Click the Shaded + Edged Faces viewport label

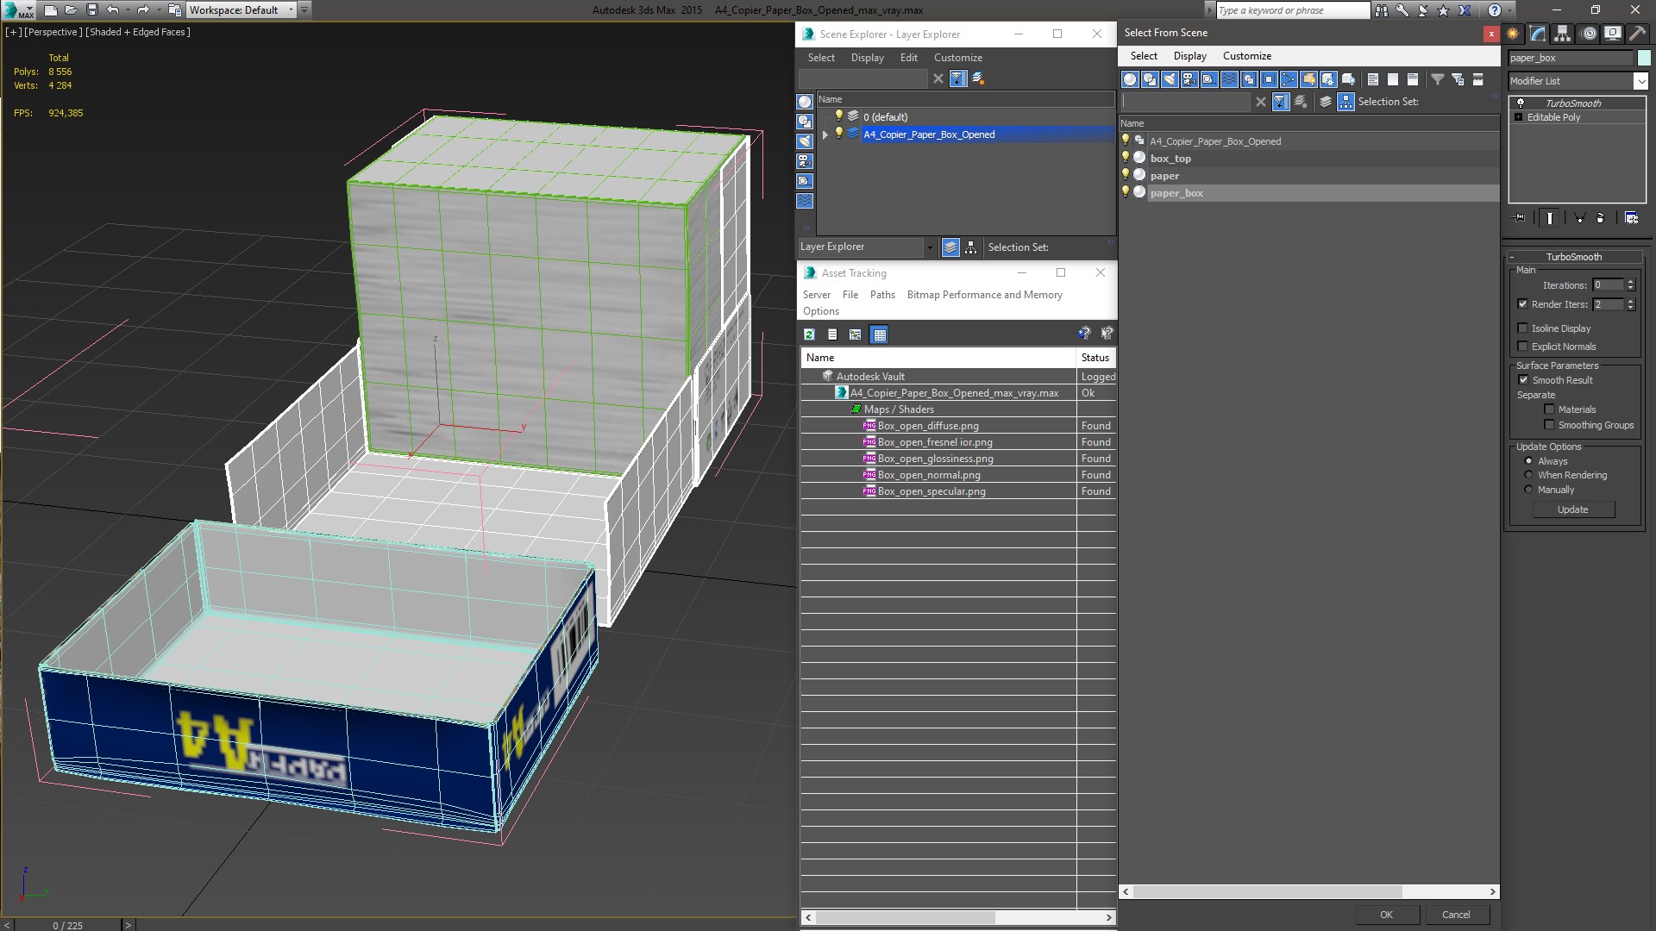tap(138, 32)
